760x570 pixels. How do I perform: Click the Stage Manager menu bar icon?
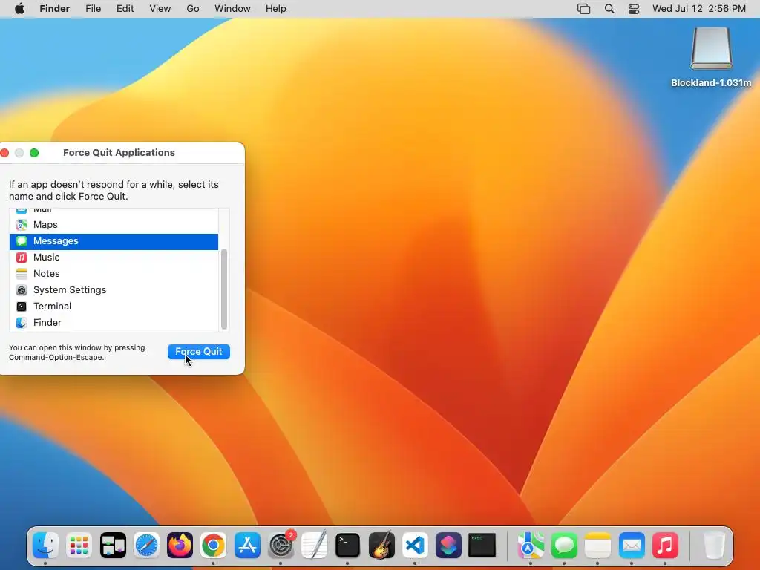click(x=583, y=9)
